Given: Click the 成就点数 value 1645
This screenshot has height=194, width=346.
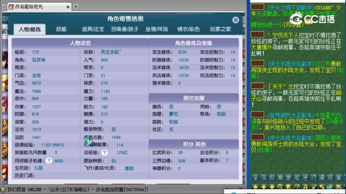Looking at the screenshot, I should (x=116, y=137).
